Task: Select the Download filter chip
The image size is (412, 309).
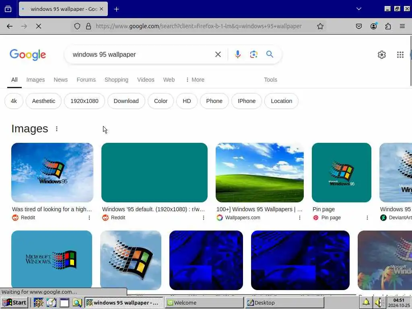Action: [126, 101]
